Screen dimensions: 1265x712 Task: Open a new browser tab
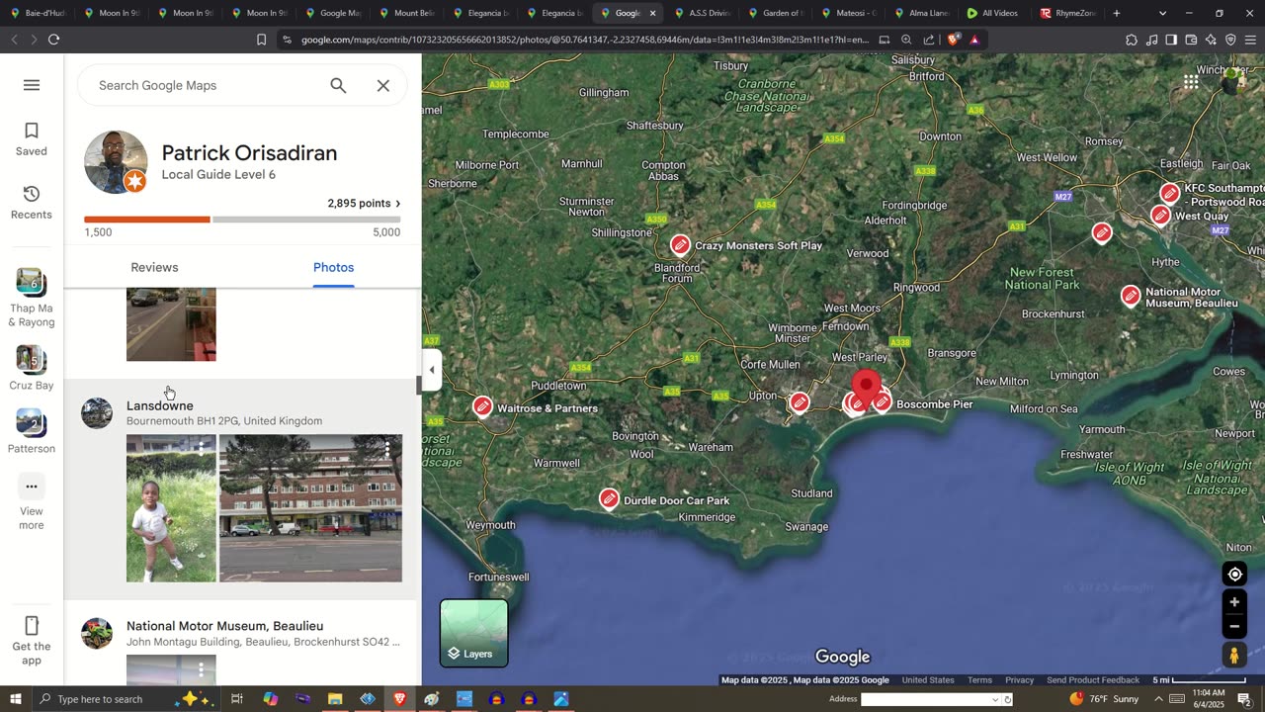click(1117, 13)
